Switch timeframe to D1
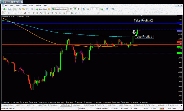Viewport: 184px width, 111px height. [72, 13]
